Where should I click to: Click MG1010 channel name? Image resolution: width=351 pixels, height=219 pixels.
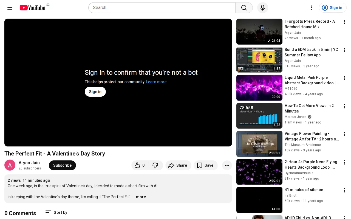(x=291, y=89)
